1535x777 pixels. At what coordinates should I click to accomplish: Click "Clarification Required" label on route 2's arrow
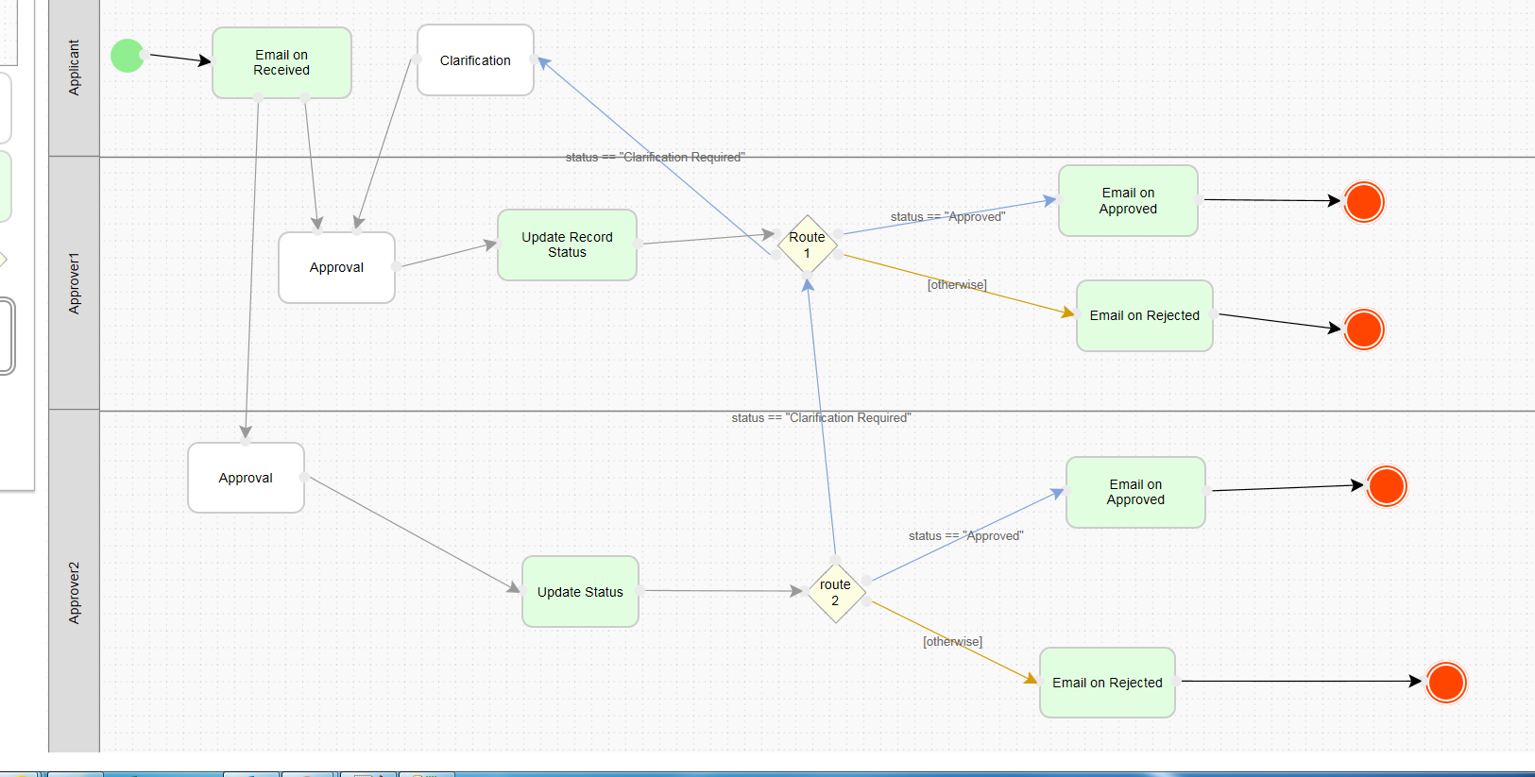821,418
